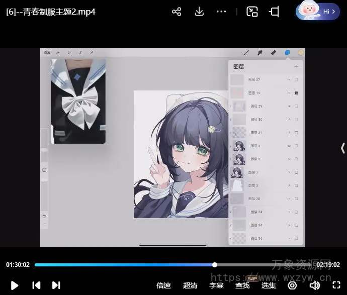Click the video progress bar handle
This screenshot has height=295, width=347.
215,265
